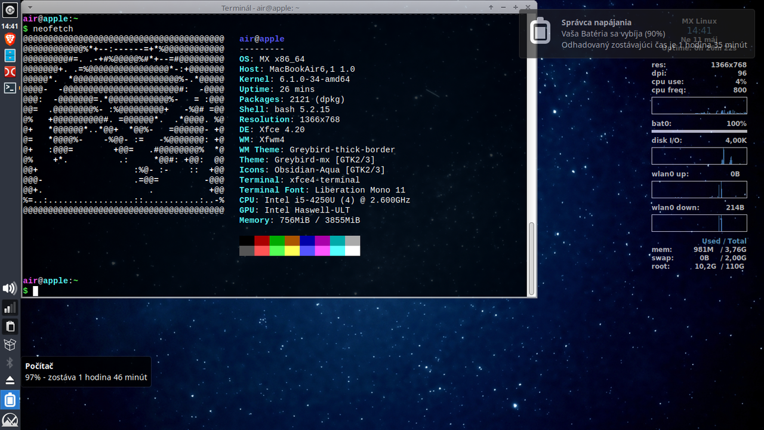
Task: Click the white color block in neofetch
Action: tap(352, 251)
